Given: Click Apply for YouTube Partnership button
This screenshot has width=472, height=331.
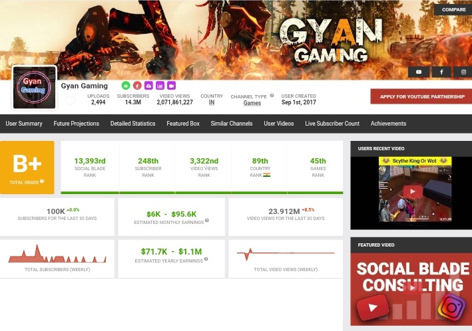Looking at the screenshot, I should coord(422,96).
